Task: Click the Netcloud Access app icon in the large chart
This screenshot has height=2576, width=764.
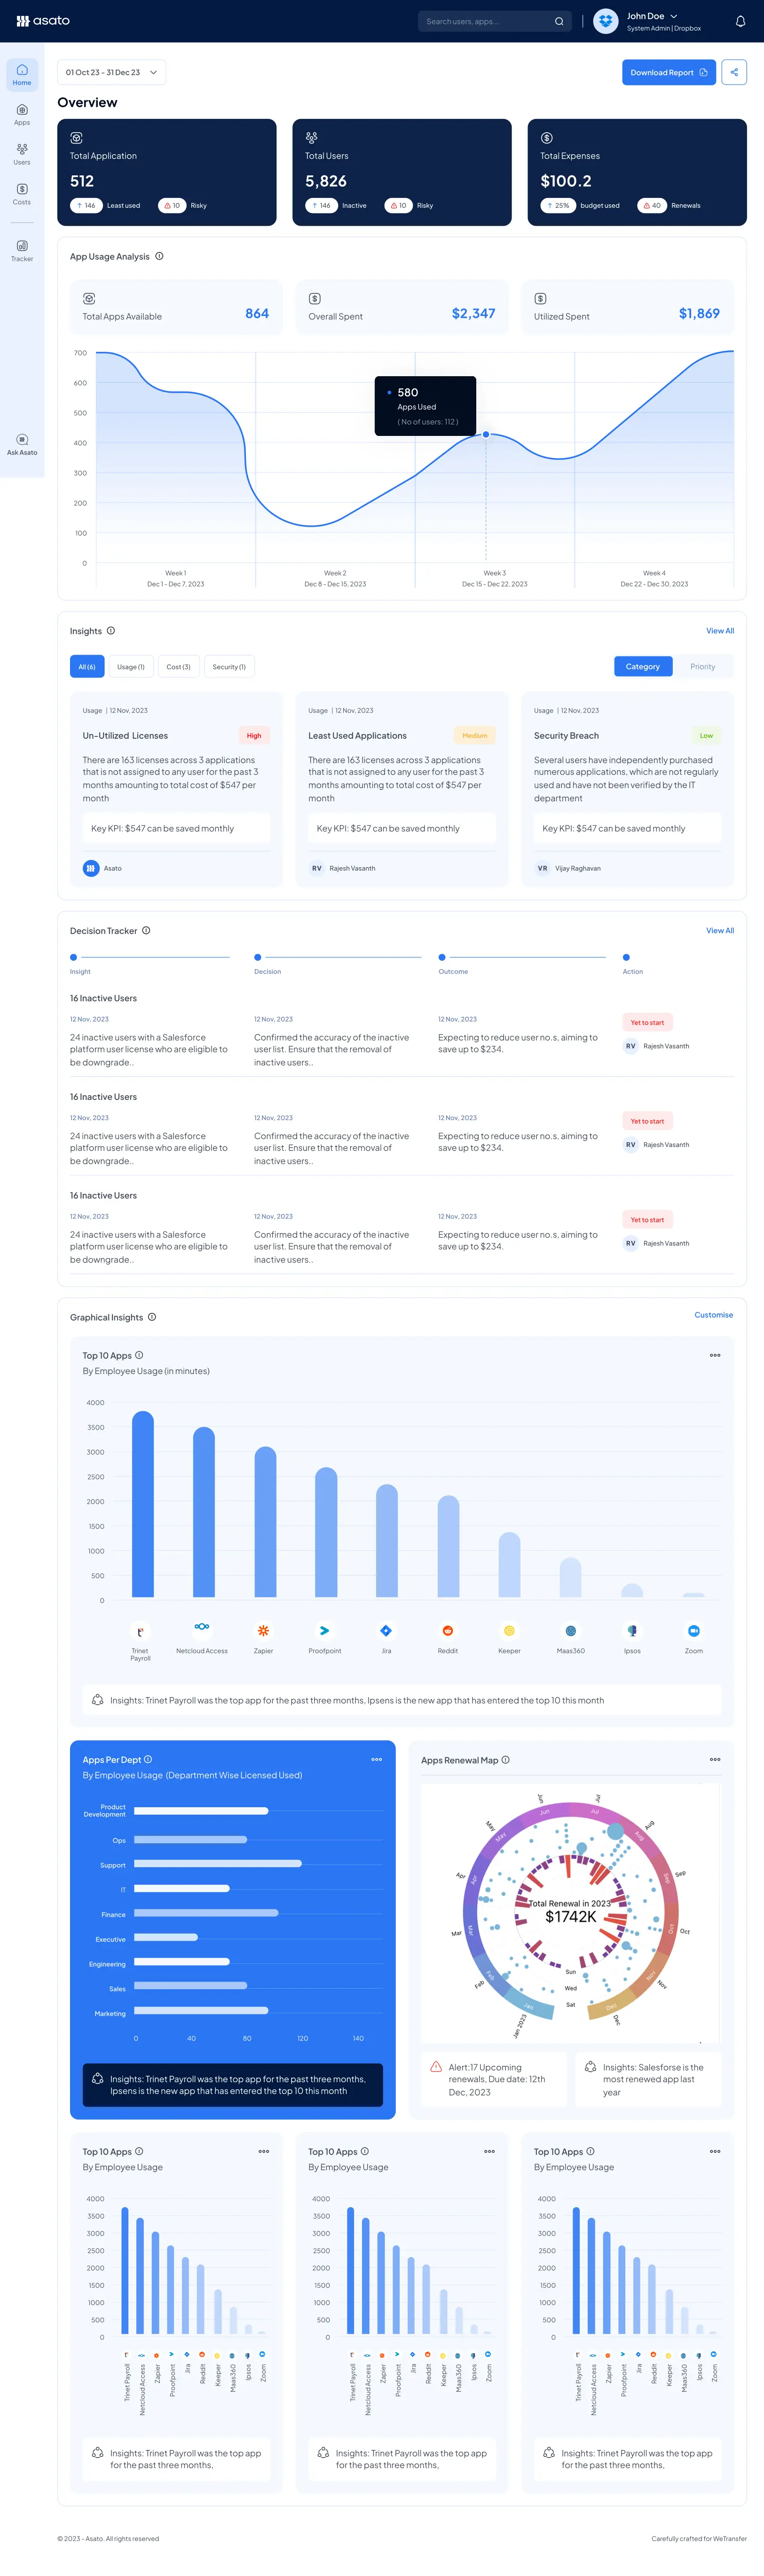Action: (x=202, y=1627)
